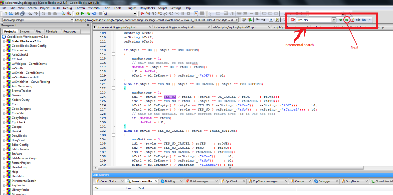393x195 pixels.
Task: Open the AnnoyingDialog:: scope dropdown
Action: coord(72,20)
